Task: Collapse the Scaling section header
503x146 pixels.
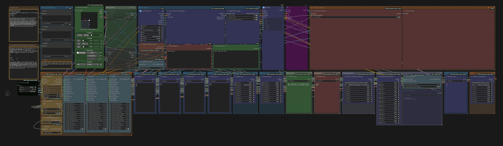Action: point(90,38)
